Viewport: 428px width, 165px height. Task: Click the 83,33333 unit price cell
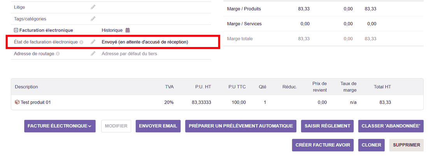pyautogui.click(x=202, y=102)
